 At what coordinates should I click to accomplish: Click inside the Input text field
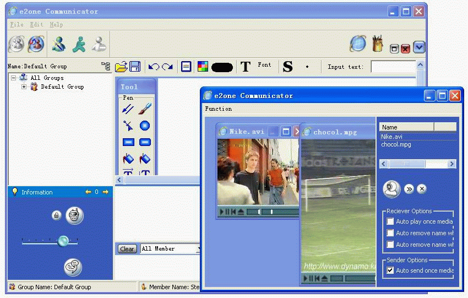393,67
